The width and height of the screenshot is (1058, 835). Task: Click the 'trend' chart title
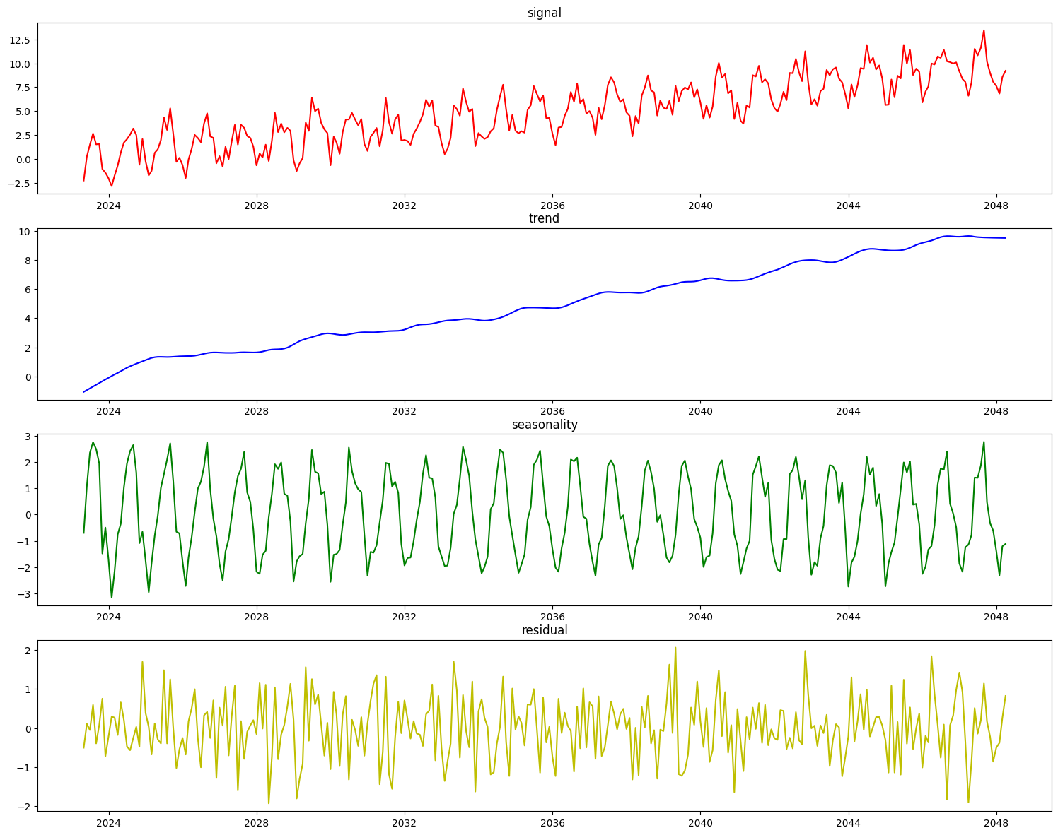pyautogui.click(x=545, y=218)
